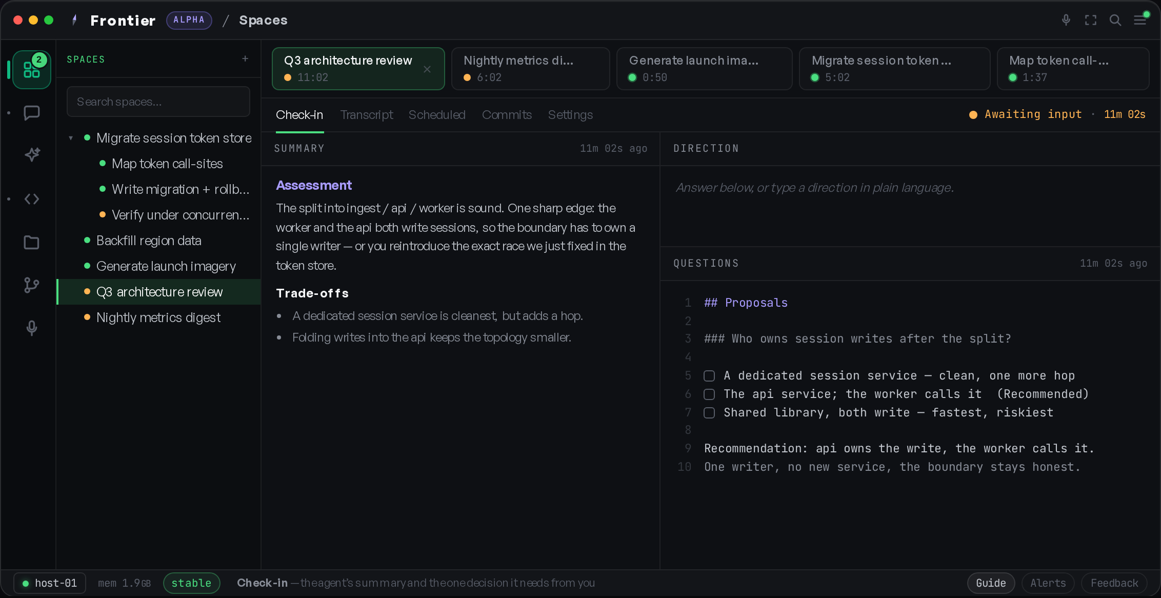Select Nightly metrics digest space
1161x598 pixels.
pyautogui.click(x=159, y=317)
